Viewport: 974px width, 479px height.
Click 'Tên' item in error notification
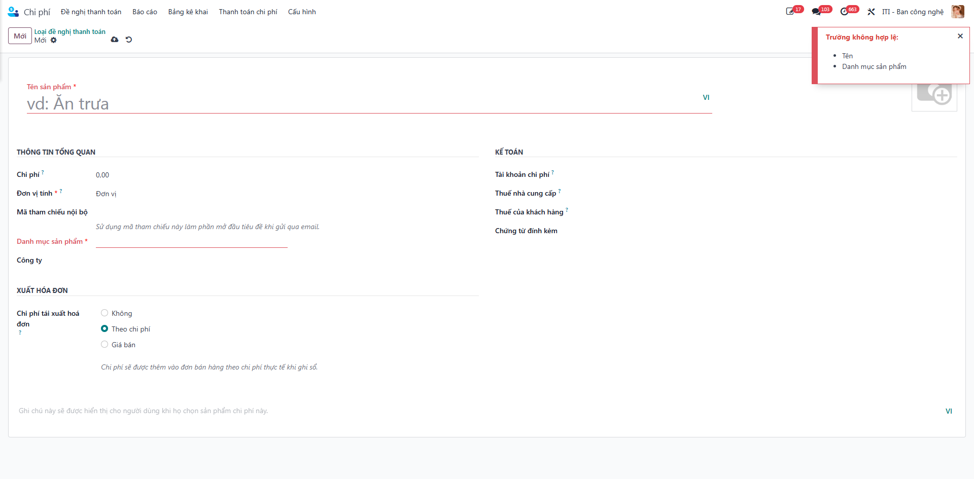tap(847, 56)
